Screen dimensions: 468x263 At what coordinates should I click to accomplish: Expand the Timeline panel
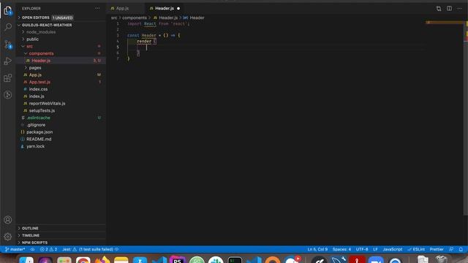click(31, 235)
